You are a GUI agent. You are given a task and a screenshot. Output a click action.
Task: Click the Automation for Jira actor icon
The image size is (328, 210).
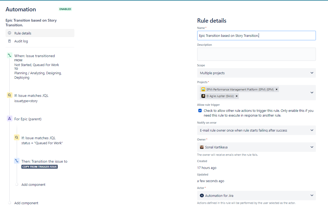(202, 196)
